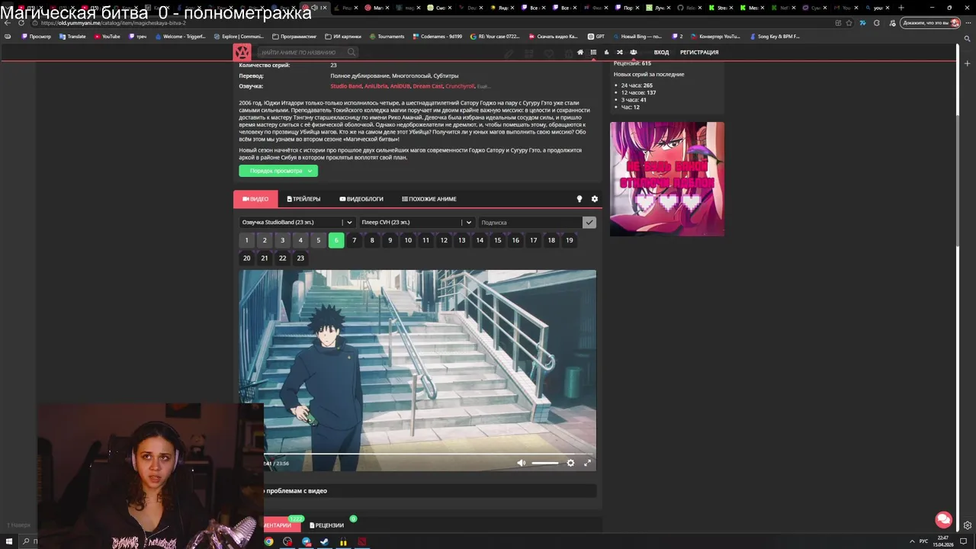Click the search magnifier icon
The height and width of the screenshot is (549, 976).
tap(352, 53)
